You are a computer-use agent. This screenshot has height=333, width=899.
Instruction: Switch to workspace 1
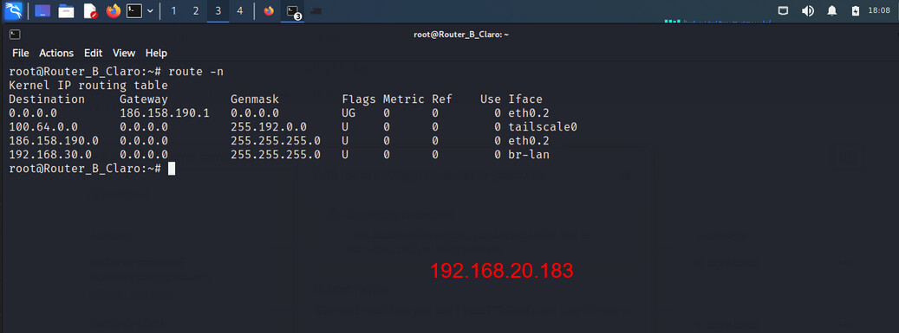coord(173,10)
